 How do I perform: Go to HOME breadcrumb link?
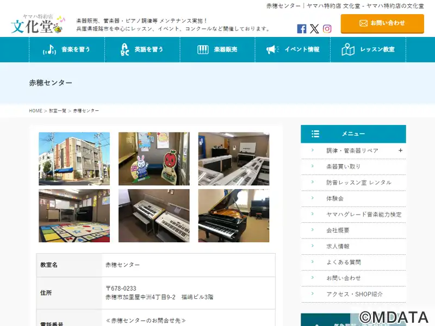point(35,111)
